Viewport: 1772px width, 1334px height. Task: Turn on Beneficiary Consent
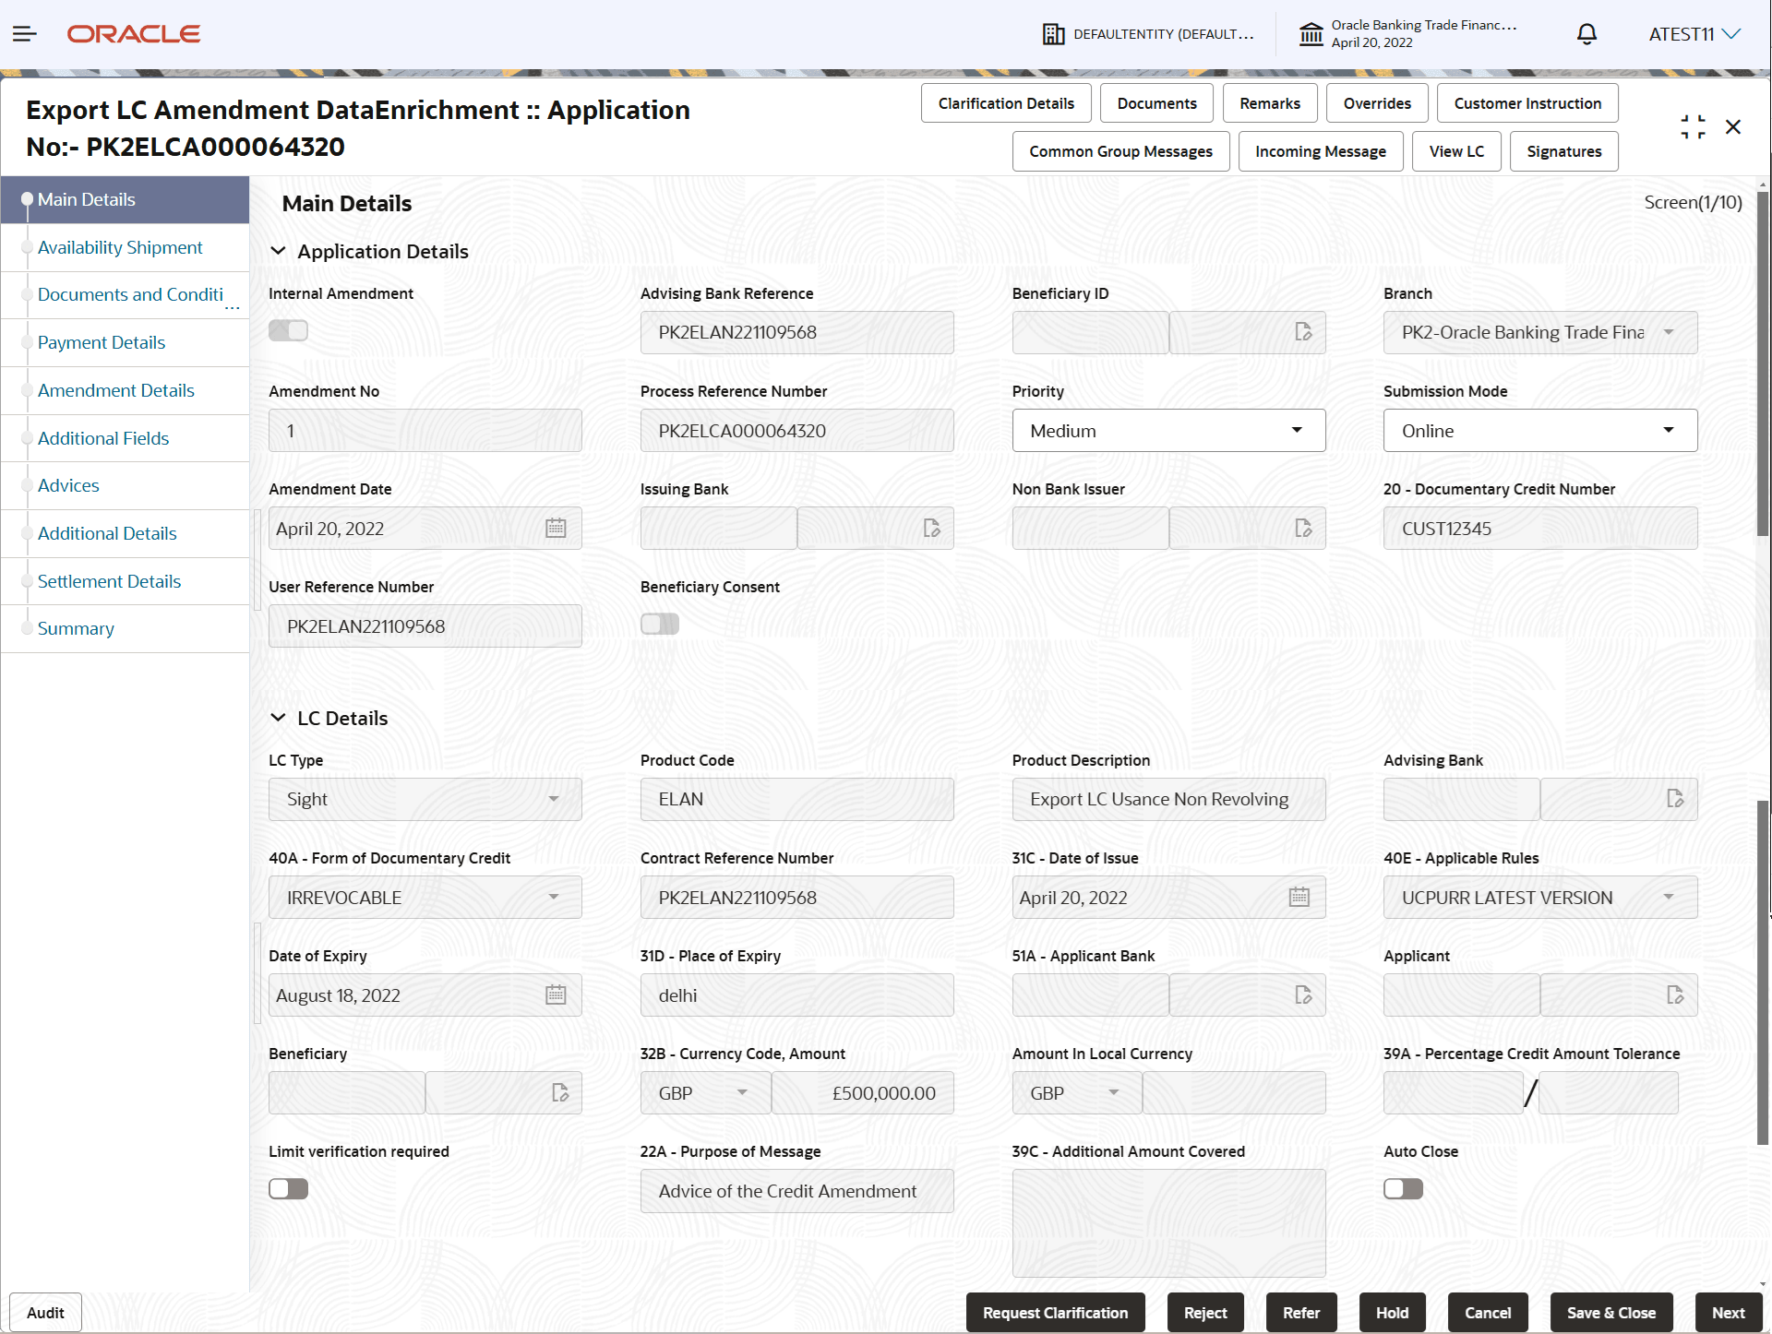(x=659, y=624)
